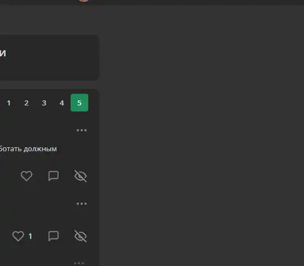Viewport: 304px width, 266px height.
Task: Like the comment ending in 'ботать должным'
Action: click(26, 176)
